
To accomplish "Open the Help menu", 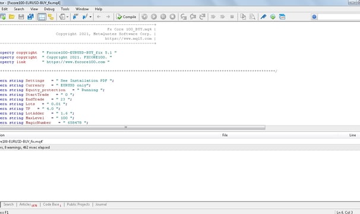I will (x=99, y=9).
